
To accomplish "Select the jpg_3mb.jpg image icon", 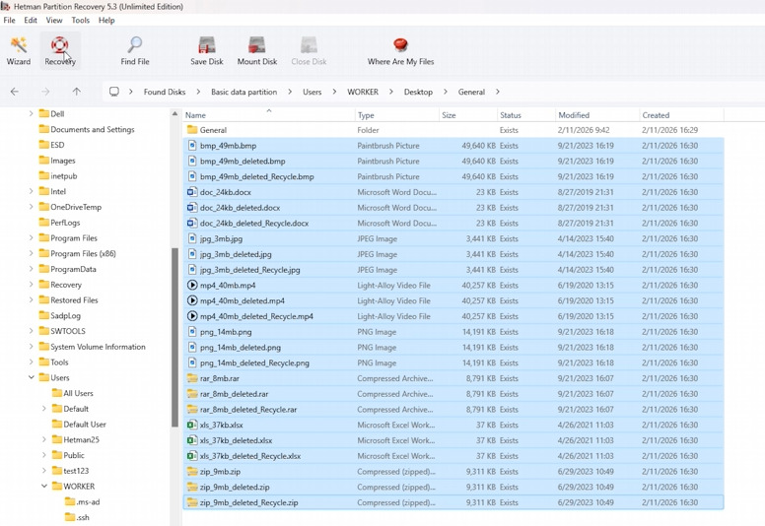I will [x=192, y=238].
